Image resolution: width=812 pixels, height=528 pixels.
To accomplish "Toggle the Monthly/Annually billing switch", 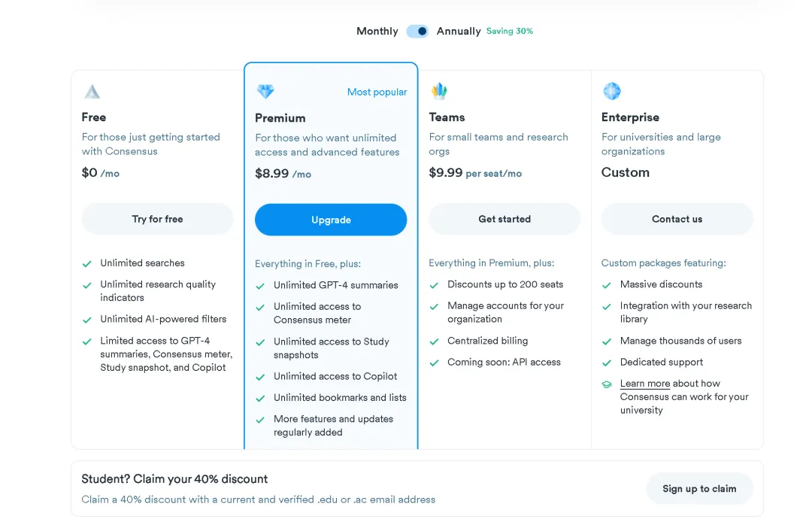I will (x=417, y=31).
